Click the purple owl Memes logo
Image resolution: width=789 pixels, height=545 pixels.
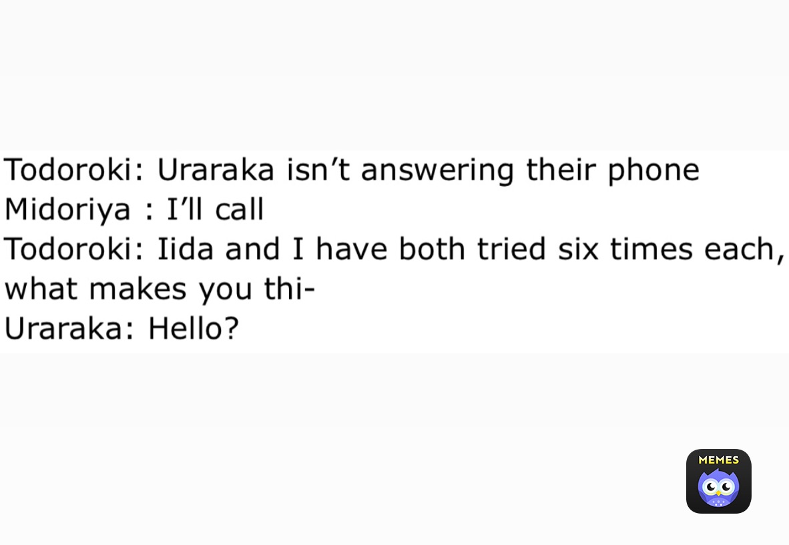click(718, 481)
